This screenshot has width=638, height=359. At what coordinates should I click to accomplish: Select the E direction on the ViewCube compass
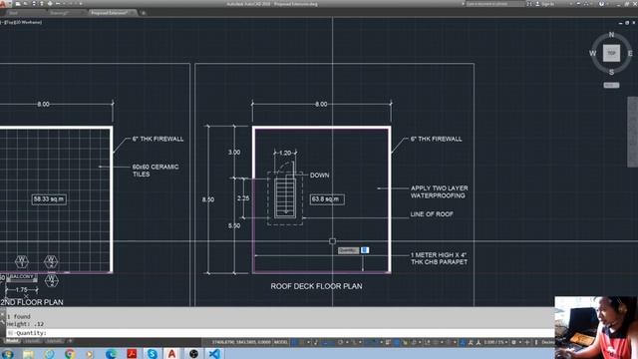click(x=630, y=53)
